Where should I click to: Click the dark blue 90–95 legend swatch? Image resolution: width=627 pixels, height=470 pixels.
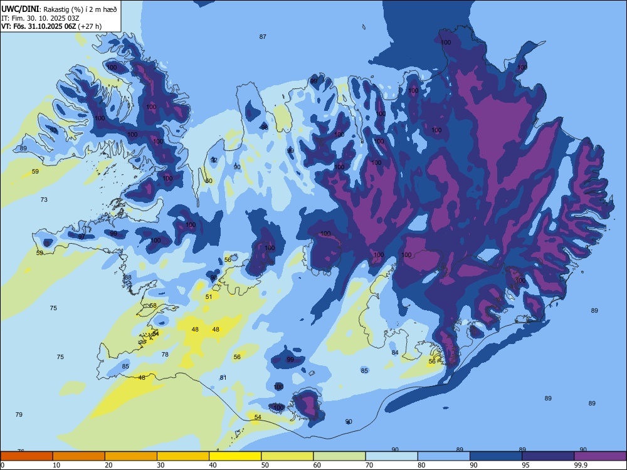click(x=496, y=456)
